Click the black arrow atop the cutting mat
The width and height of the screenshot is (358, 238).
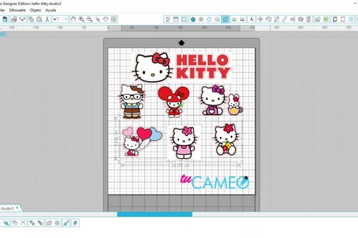[x=181, y=43]
